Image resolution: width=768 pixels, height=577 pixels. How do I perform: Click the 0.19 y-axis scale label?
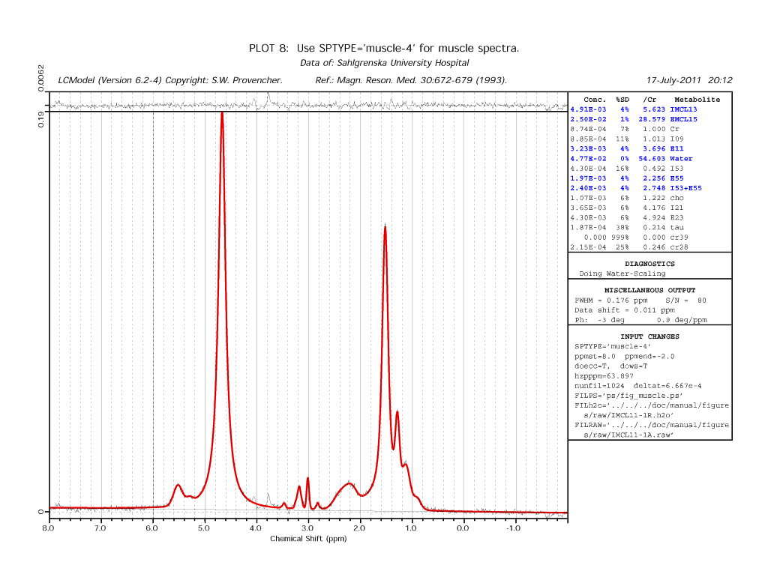40,119
